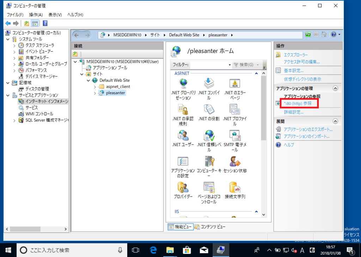
Task: Collapse the システム ツール tree node
Action: [8, 39]
